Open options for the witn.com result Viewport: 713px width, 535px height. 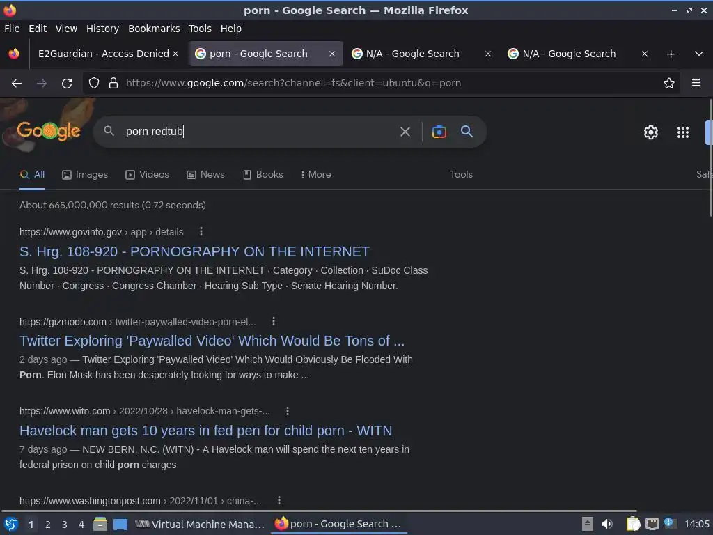click(x=288, y=411)
